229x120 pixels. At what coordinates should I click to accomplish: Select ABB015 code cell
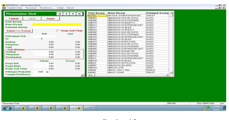coord(97,23)
